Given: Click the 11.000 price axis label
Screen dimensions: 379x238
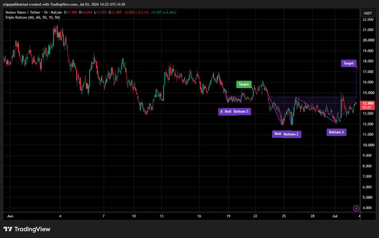Looking at the screenshot, I should point(368,135).
